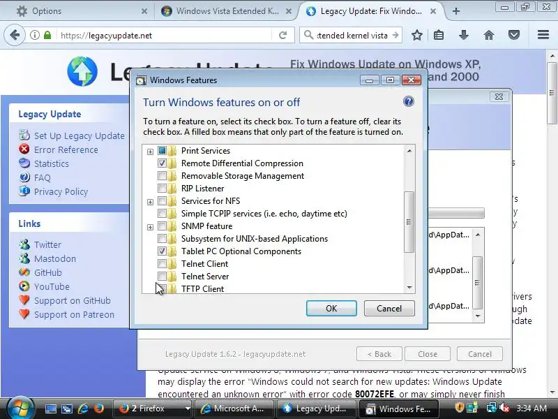Confirm Windows Features with OK
The width and height of the screenshot is (558, 419).
331,308
